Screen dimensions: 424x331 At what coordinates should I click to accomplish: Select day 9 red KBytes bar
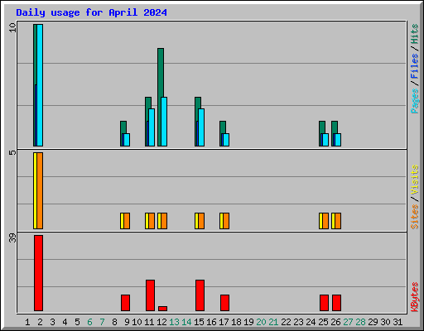point(125,303)
